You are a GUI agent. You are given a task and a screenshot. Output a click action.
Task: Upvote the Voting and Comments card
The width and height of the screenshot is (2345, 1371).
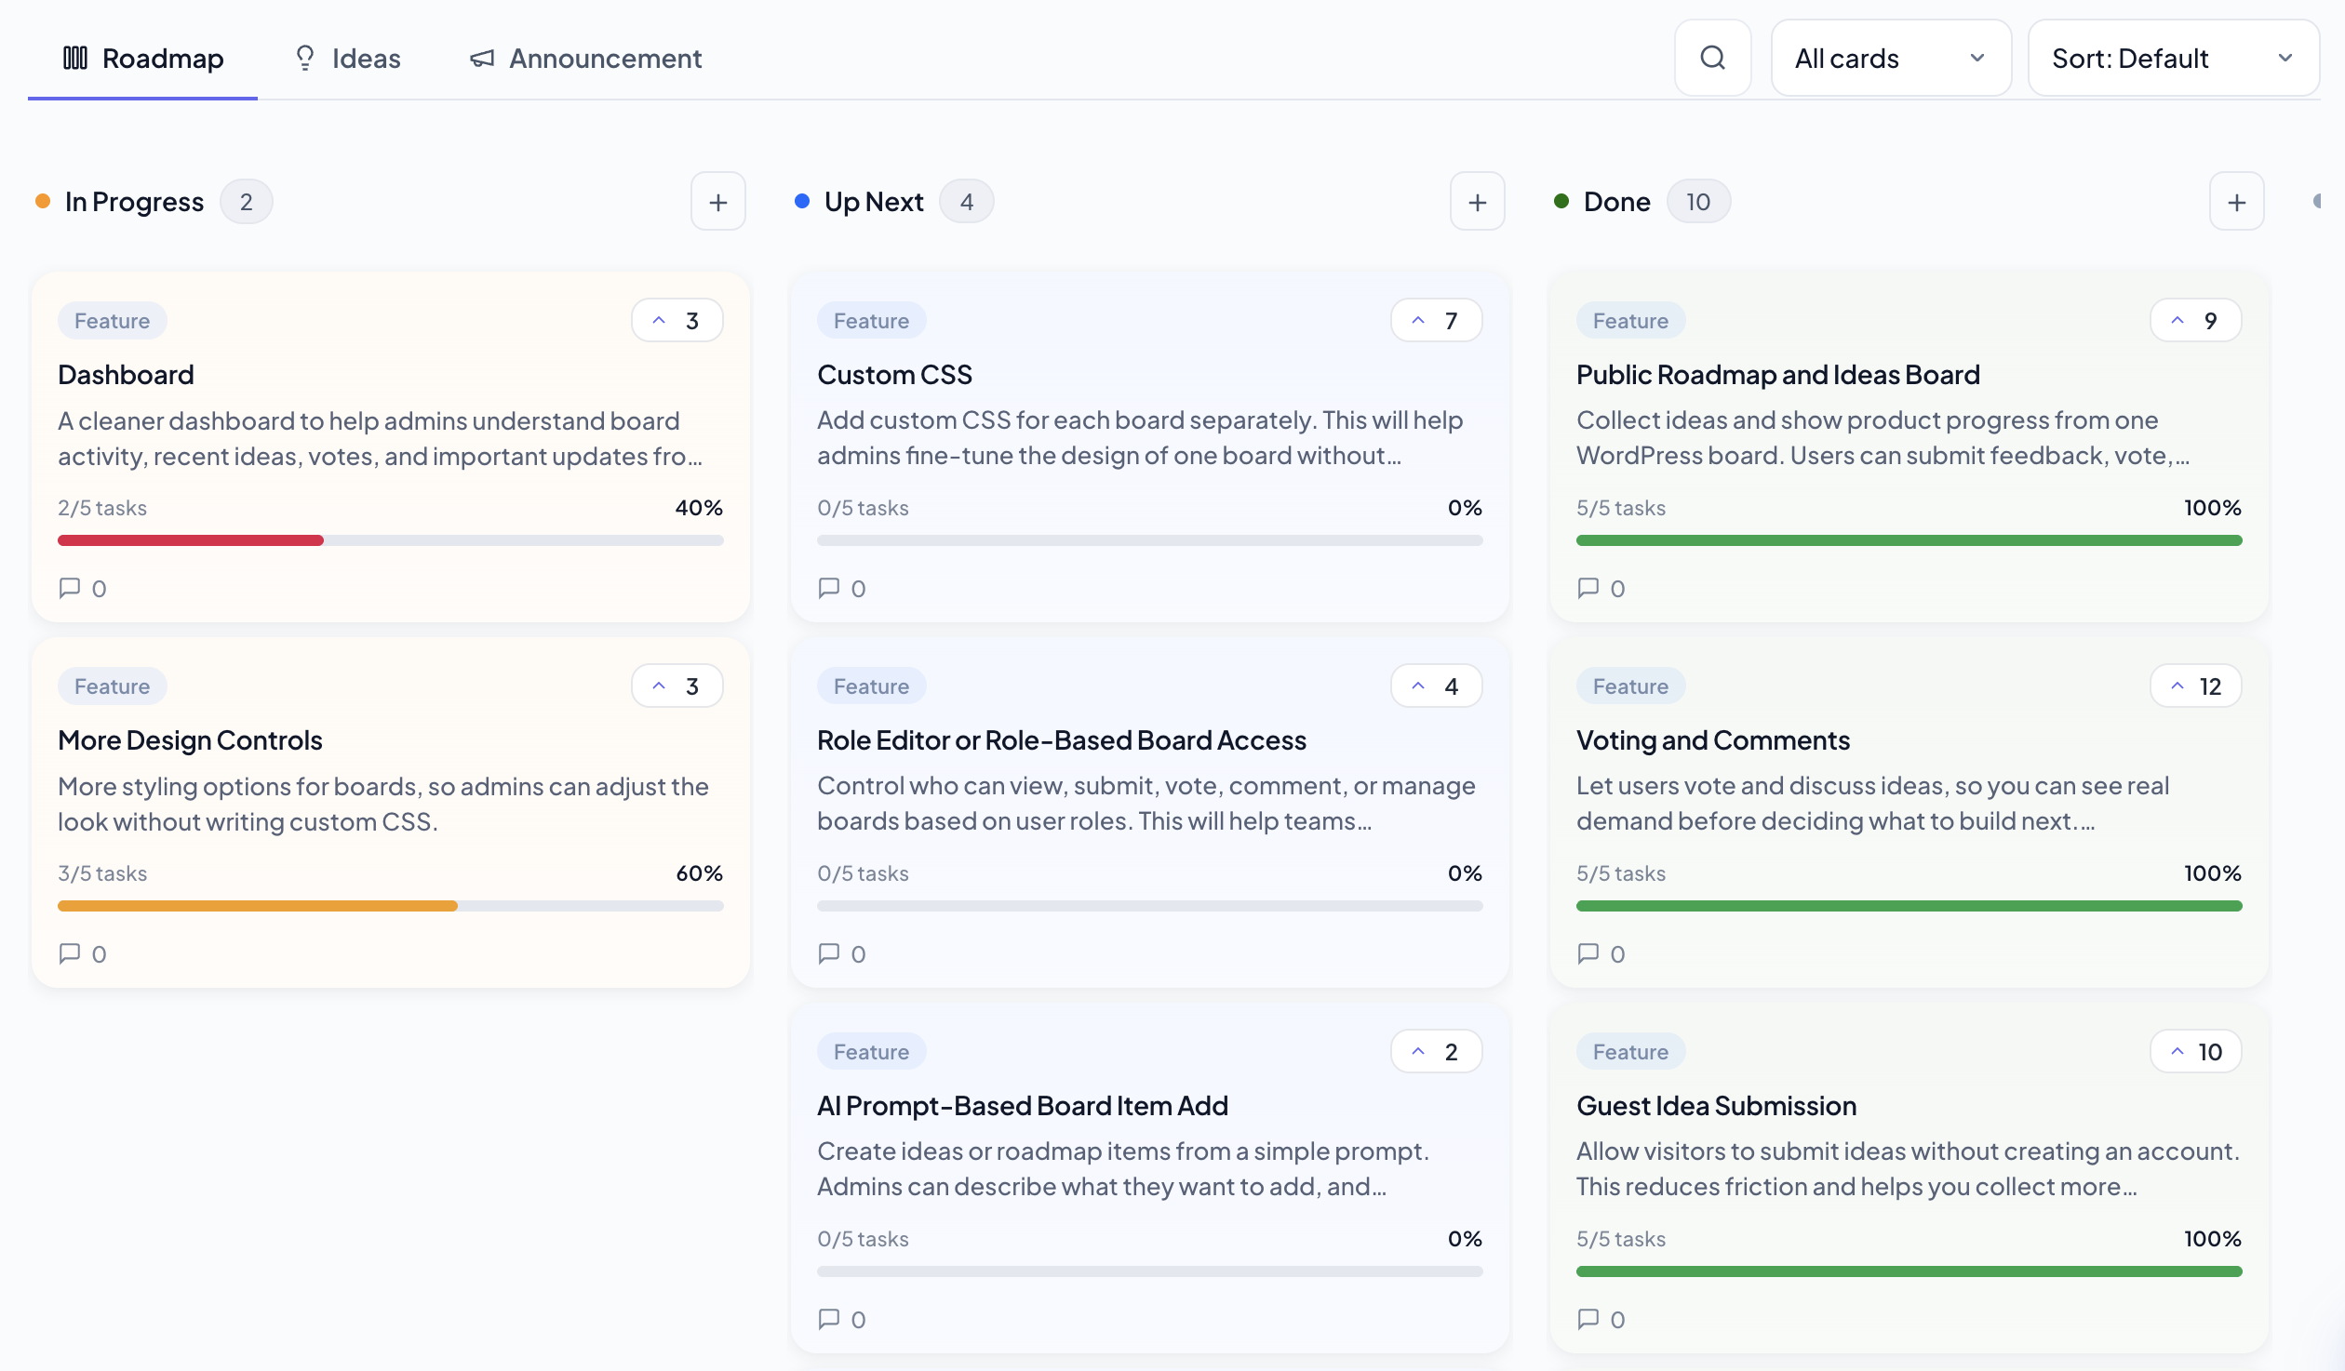(x=2195, y=686)
